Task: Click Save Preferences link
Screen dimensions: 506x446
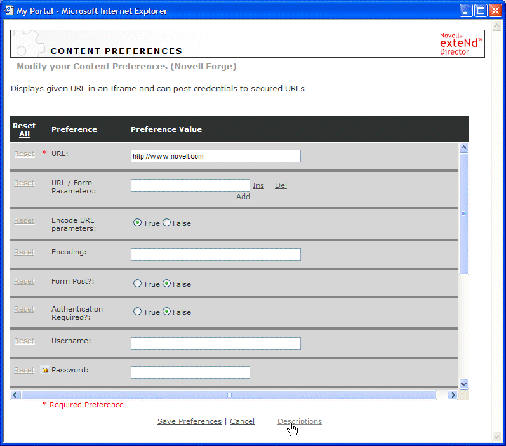Action: tap(189, 421)
